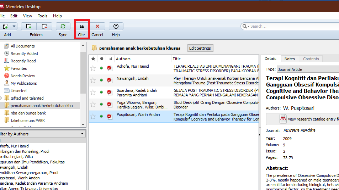Open the Type Journal Article dropdown
The image size is (339, 190).
(308, 69)
